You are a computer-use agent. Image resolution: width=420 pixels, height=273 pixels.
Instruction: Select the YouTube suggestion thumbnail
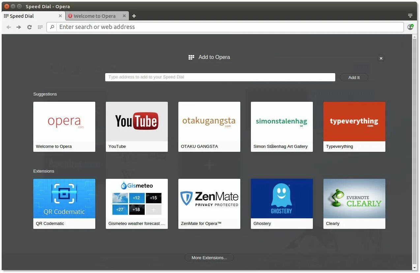point(137,122)
